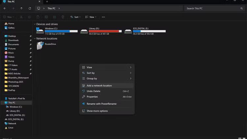
Task: Click the new tab plus button
Action: (x=47, y=2)
